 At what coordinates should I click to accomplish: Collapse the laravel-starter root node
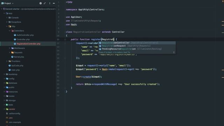pyautogui.click(x=1, y=9)
